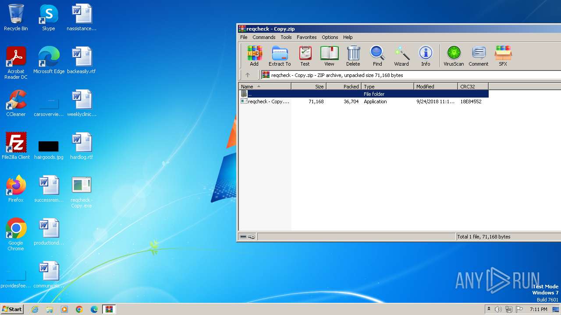Sort list by Type column header
This screenshot has width=561, height=315.
pos(387,87)
